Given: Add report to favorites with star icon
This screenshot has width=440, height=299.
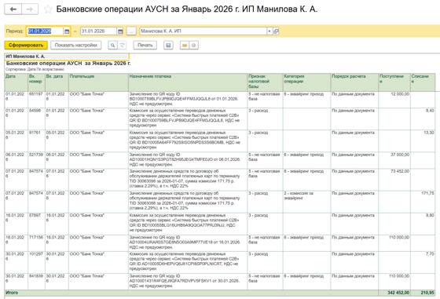Looking at the screenshot, I should coord(48,9).
